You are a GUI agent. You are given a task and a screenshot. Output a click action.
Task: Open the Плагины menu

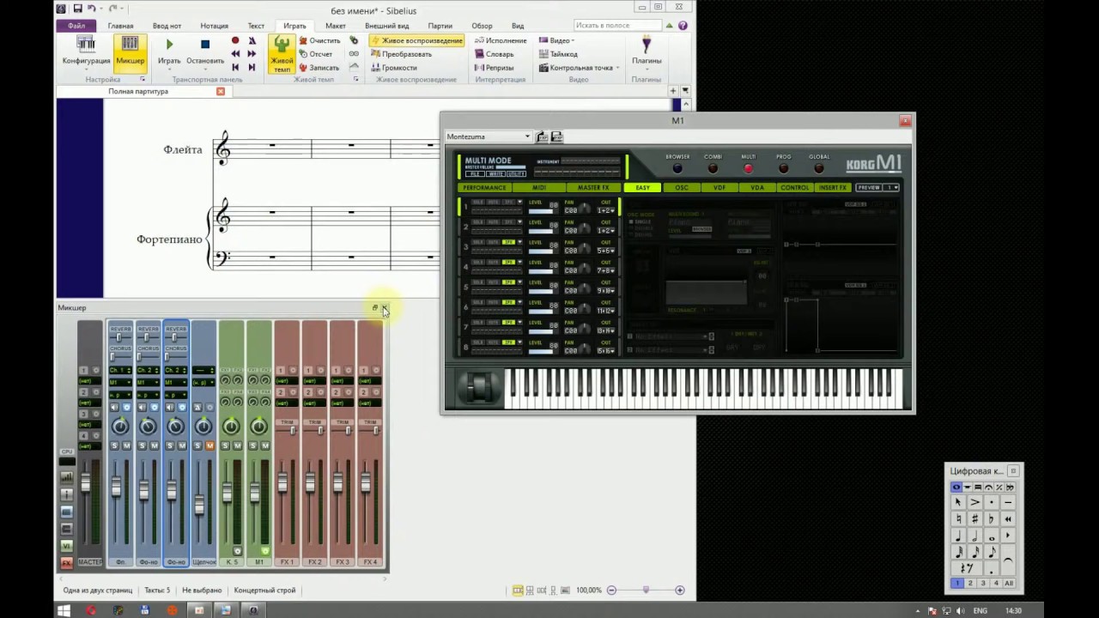pyautogui.click(x=647, y=51)
